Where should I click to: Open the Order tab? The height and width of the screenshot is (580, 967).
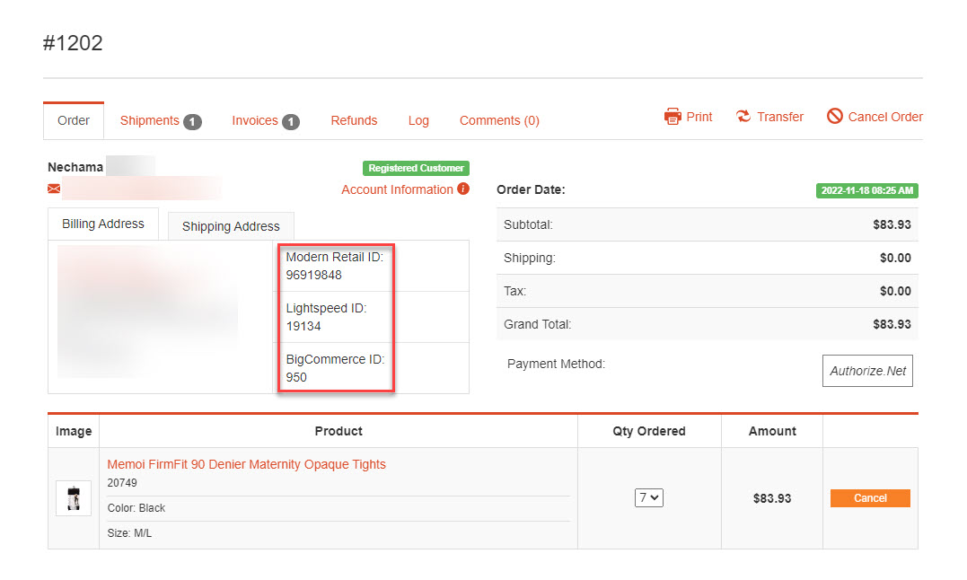click(74, 121)
